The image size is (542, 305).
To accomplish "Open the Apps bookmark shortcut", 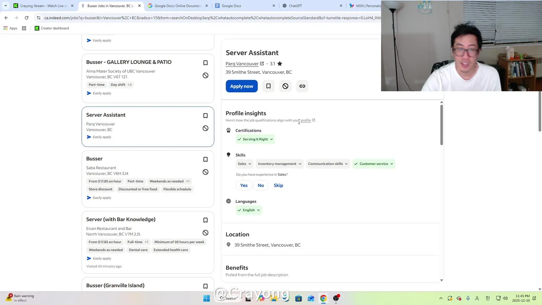I will click(x=10, y=28).
